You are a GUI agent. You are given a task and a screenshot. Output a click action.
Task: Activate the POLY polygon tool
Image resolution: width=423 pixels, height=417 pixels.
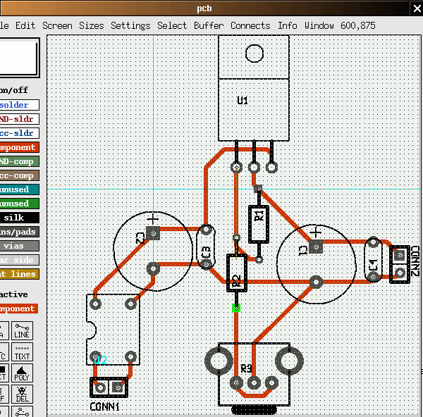(22, 373)
